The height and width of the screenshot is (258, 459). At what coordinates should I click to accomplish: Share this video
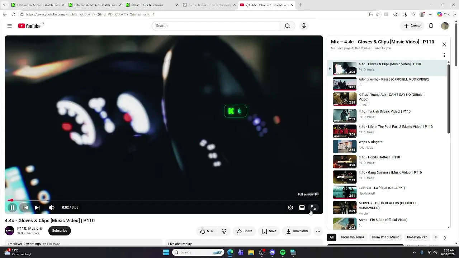pos(244,231)
